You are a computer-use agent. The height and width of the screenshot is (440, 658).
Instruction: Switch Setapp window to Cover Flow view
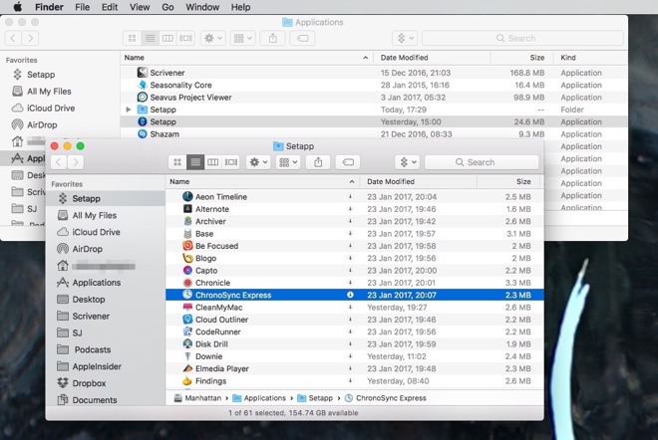point(231,162)
